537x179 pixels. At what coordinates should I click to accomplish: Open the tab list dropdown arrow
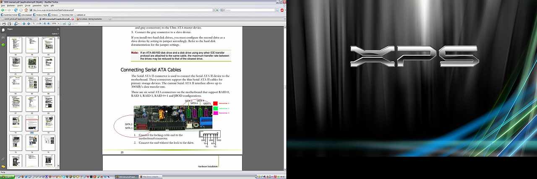point(284,19)
